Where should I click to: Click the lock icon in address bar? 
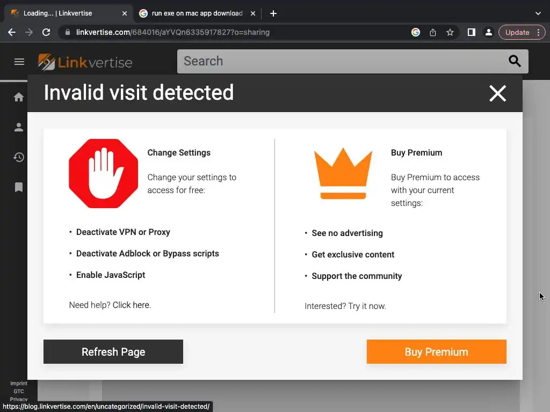tap(68, 32)
